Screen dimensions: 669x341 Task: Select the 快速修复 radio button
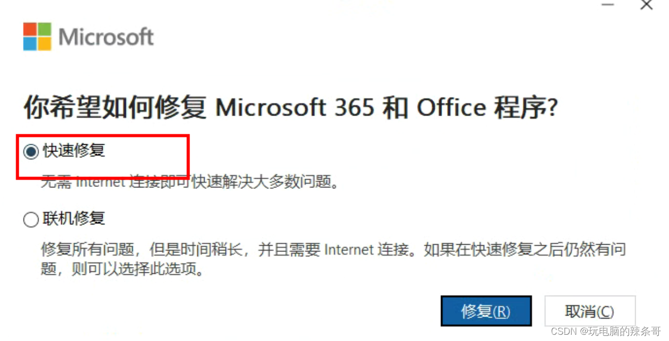point(31,152)
